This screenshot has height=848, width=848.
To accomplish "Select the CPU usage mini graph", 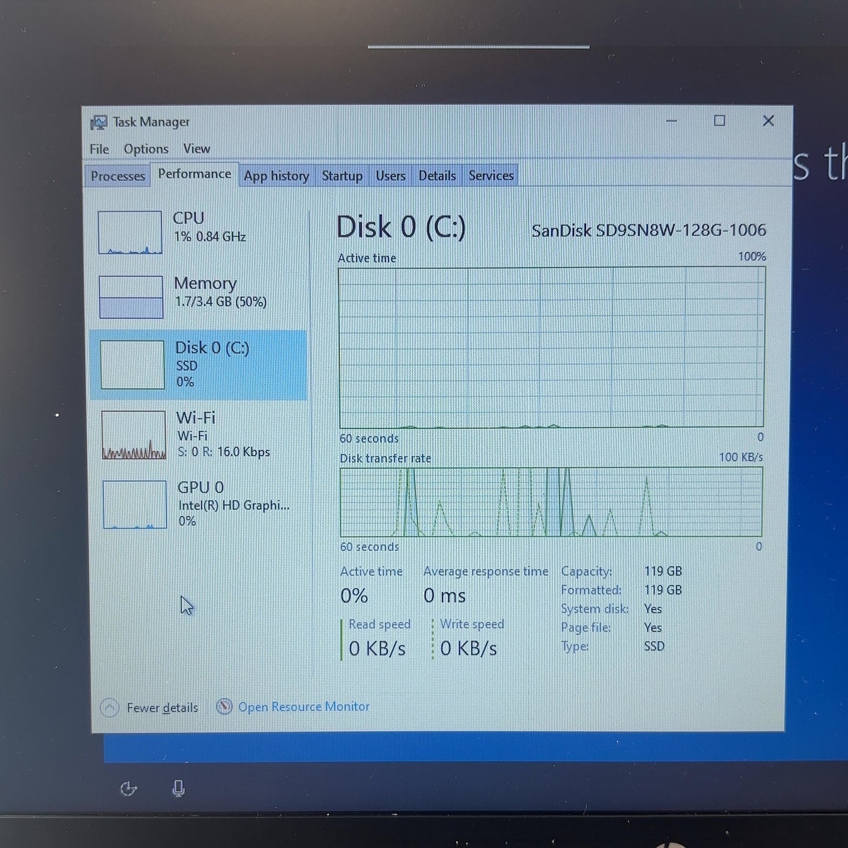I will click(x=130, y=232).
